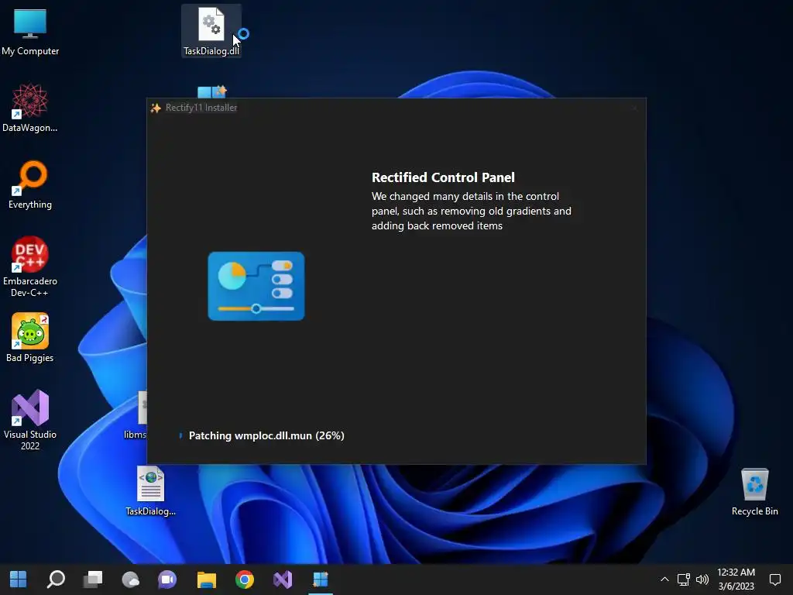Expand the hidden system tray icons chevron

pyautogui.click(x=664, y=580)
